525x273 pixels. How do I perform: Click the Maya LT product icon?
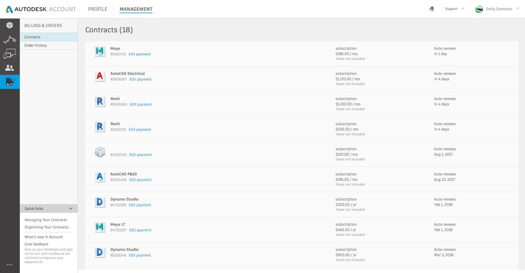100,227
